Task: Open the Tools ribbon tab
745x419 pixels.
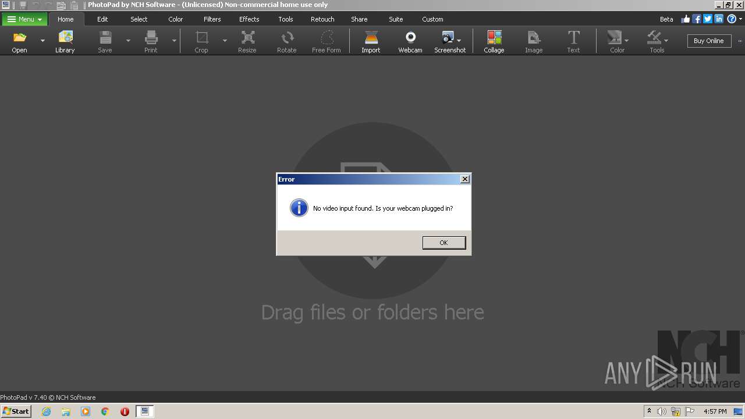Action: pyautogui.click(x=286, y=19)
